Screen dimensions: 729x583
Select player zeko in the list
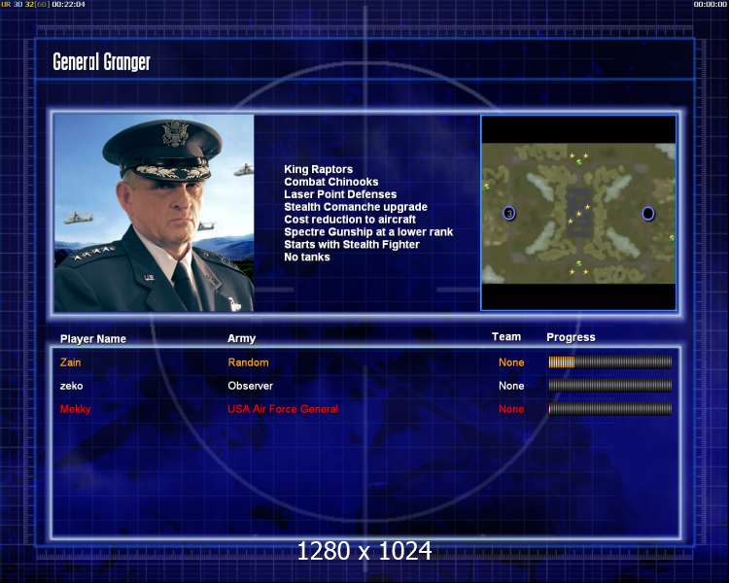[72, 386]
